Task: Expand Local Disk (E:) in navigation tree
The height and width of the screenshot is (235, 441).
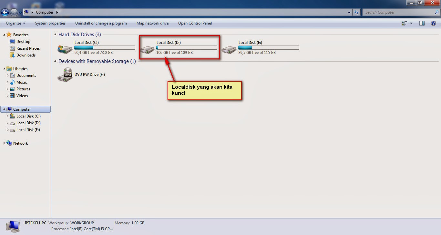Action: (8, 130)
